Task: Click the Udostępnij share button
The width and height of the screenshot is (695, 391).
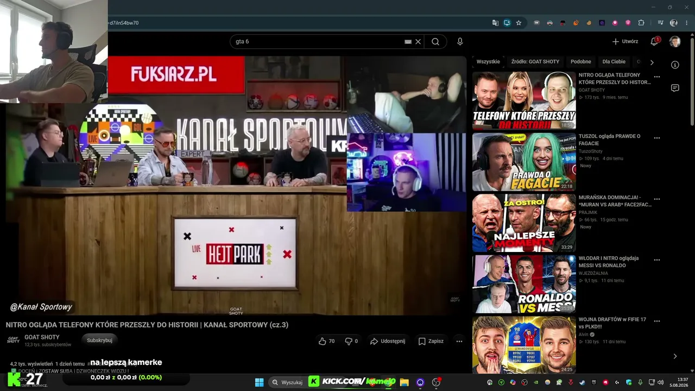Action: point(387,341)
